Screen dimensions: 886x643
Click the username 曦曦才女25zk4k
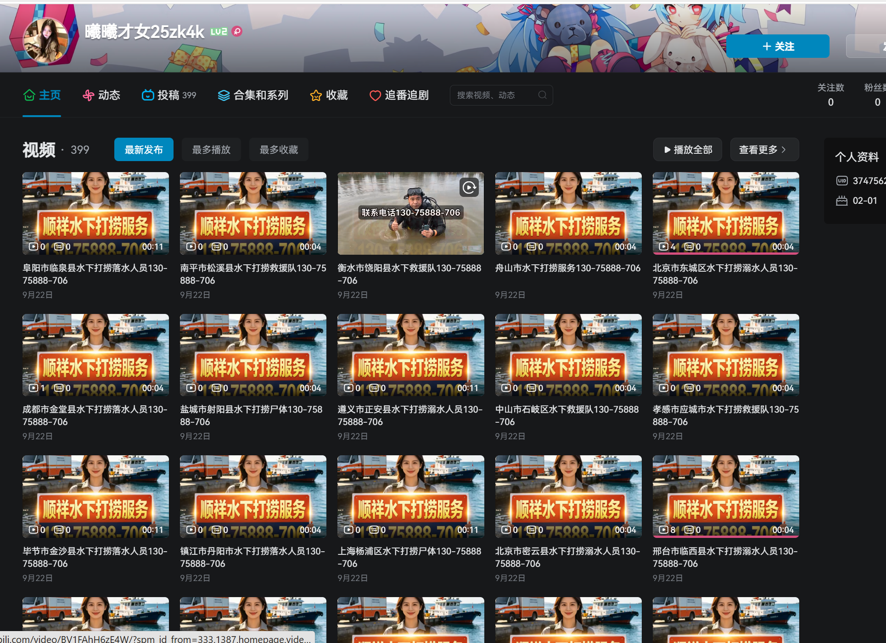click(145, 32)
